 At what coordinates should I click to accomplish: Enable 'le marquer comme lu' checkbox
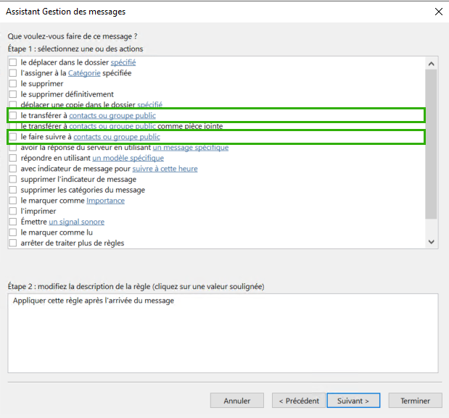(x=13, y=233)
